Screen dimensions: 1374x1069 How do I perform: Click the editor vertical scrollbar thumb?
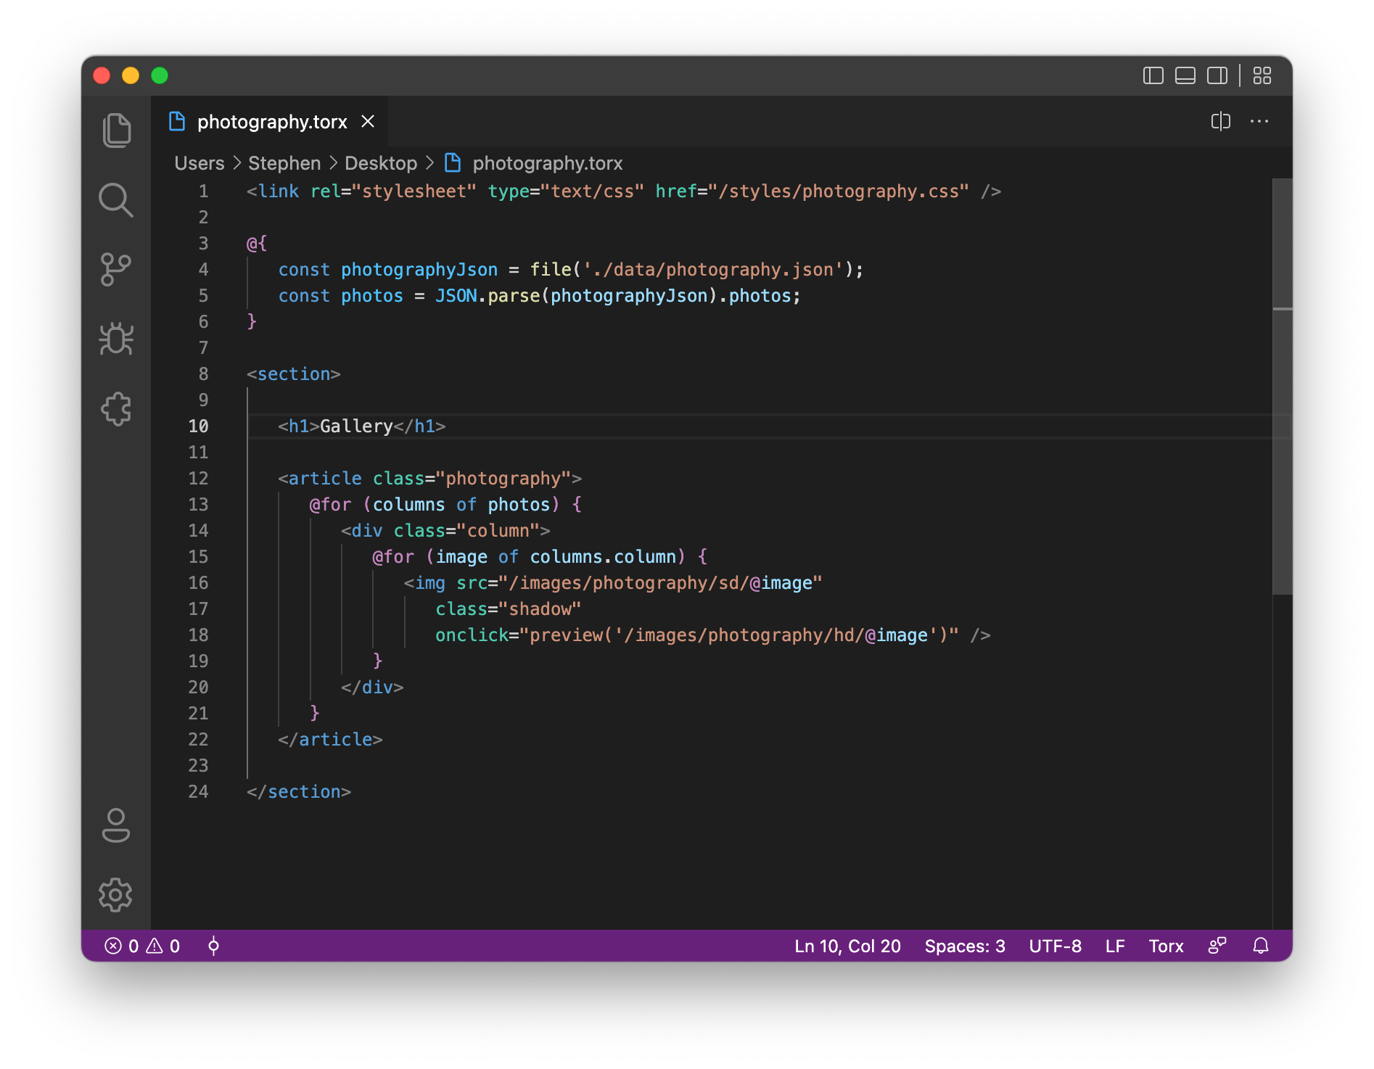pos(1283,387)
